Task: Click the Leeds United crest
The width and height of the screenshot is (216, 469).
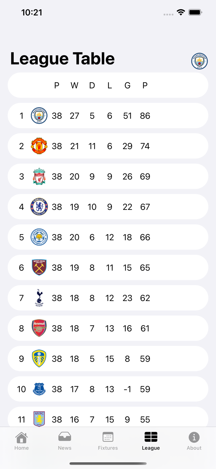Action: point(39,359)
